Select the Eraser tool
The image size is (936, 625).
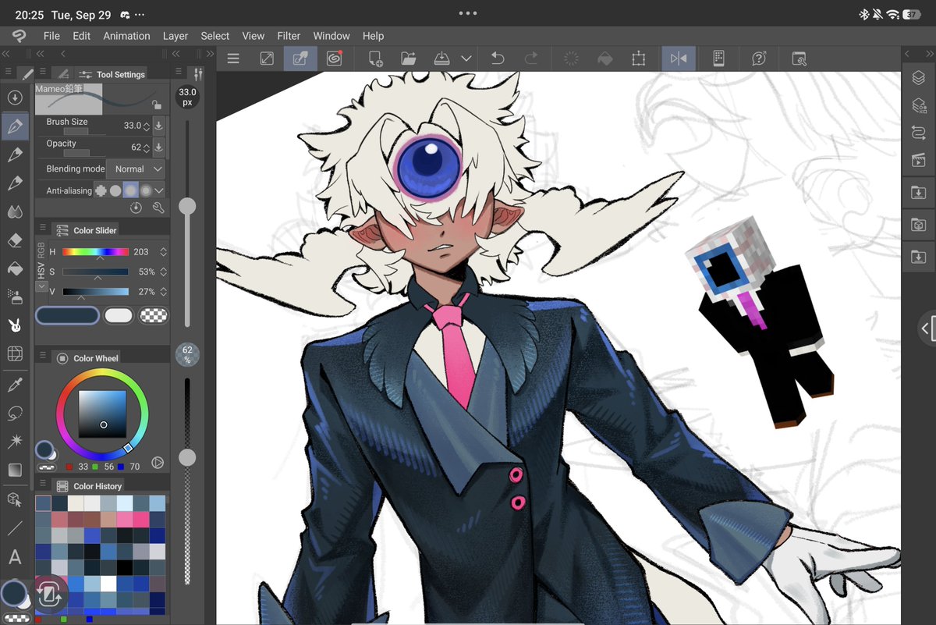(x=14, y=240)
